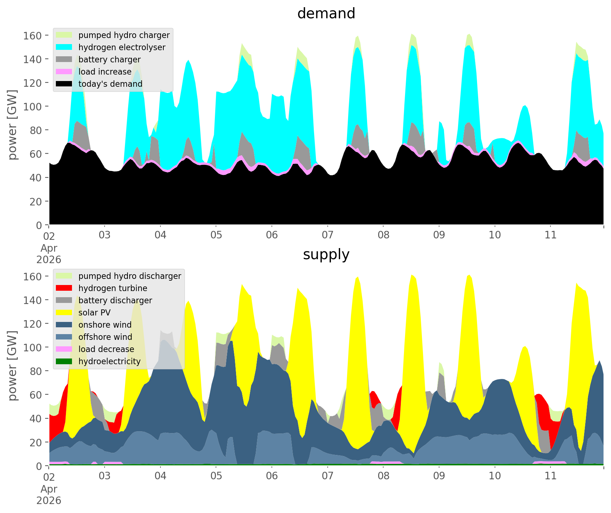Click the pumped hydro charger legend swatch
This screenshot has width=611, height=513.
point(64,35)
